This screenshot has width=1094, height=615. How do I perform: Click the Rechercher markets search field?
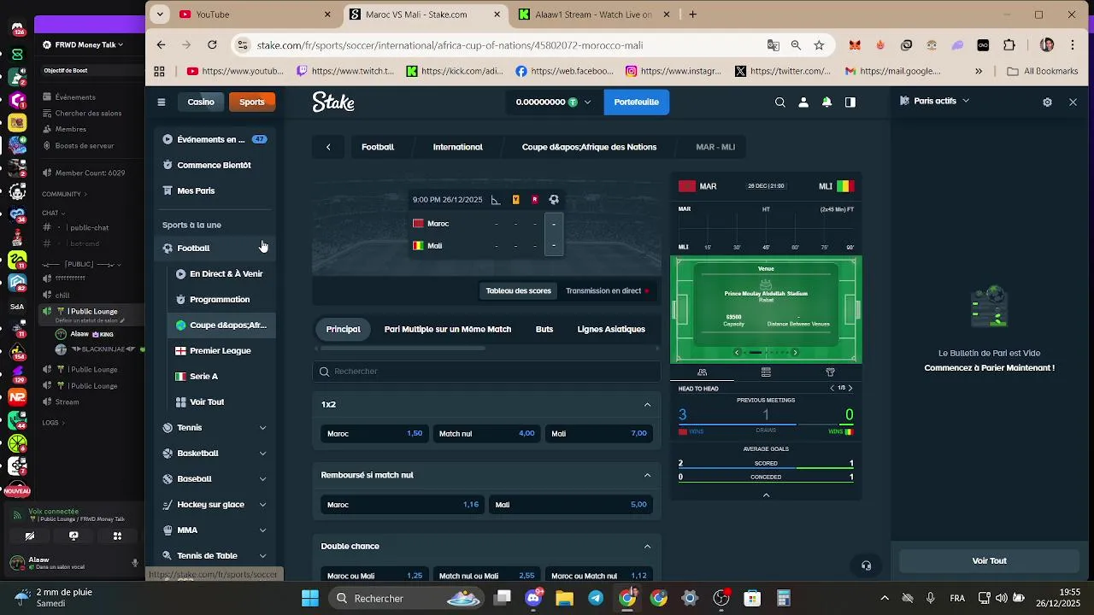486,372
